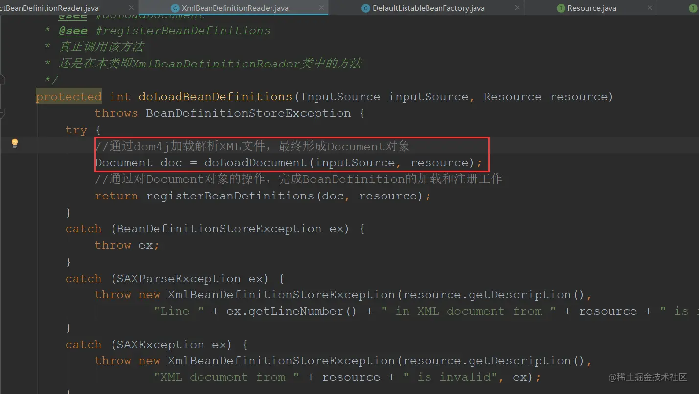Click 'SAXParseException' in the catch clause
Viewport: 699px width, 394px height.
[179, 279]
